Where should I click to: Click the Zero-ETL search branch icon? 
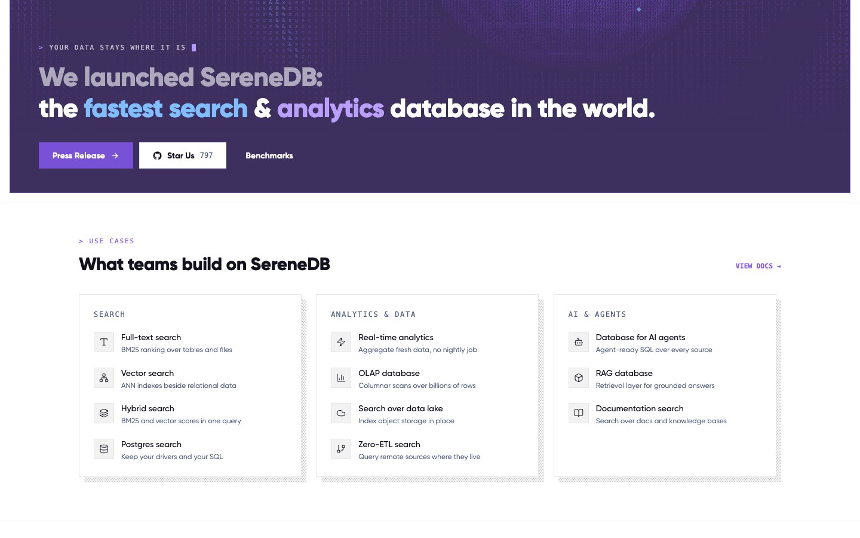341,449
